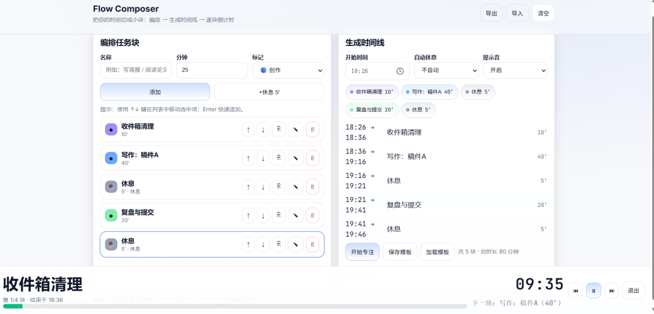Click the green swatch of 复盘与提交

click(x=111, y=216)
